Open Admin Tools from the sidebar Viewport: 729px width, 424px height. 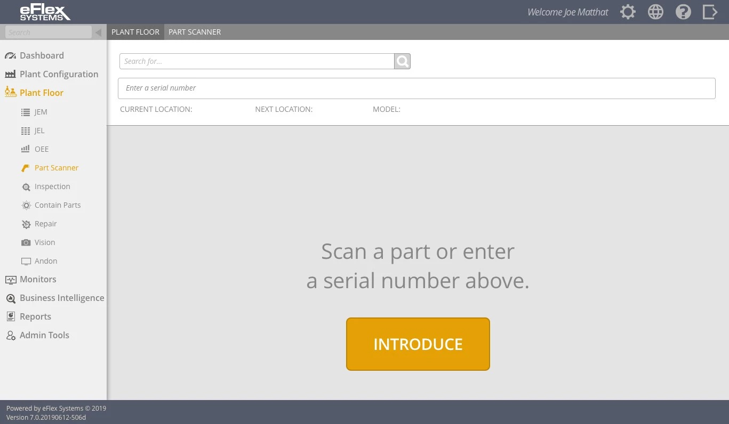(44, 335)
